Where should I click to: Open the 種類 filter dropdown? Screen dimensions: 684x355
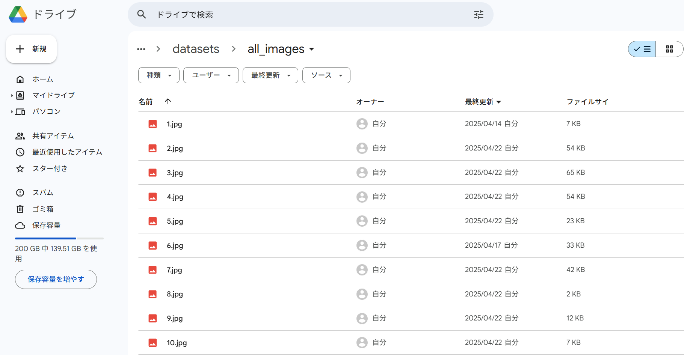coord(159,75)
